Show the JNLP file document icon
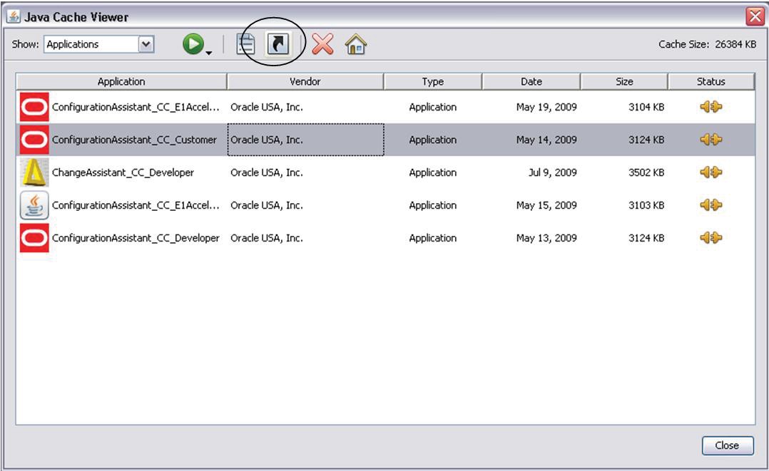The height and width of the screenshot is (471, 769). pyautogui.click(x=245, y=44)
